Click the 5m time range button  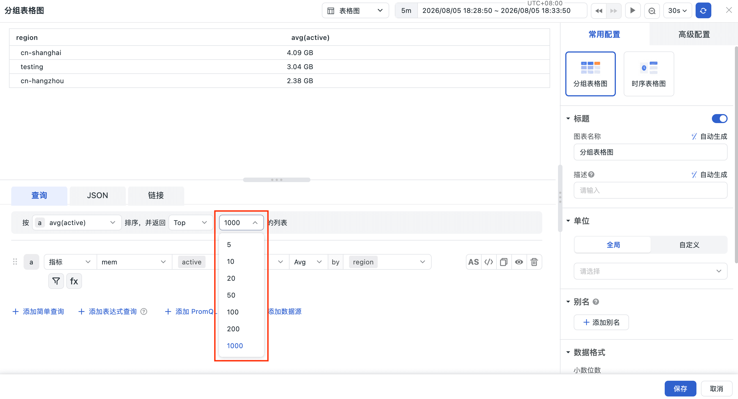[406, 11]
